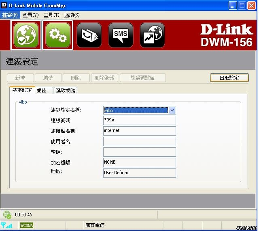The height and width of the screenshot is (231, 259).
Task: Open the SMS messages icon
Action: [x=121, y=35]
